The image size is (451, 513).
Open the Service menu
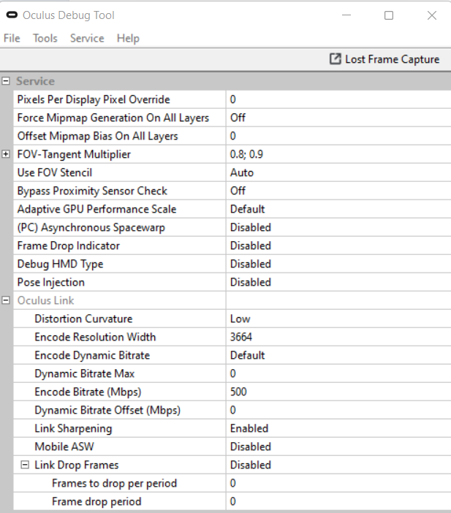[x=87, y=38]
